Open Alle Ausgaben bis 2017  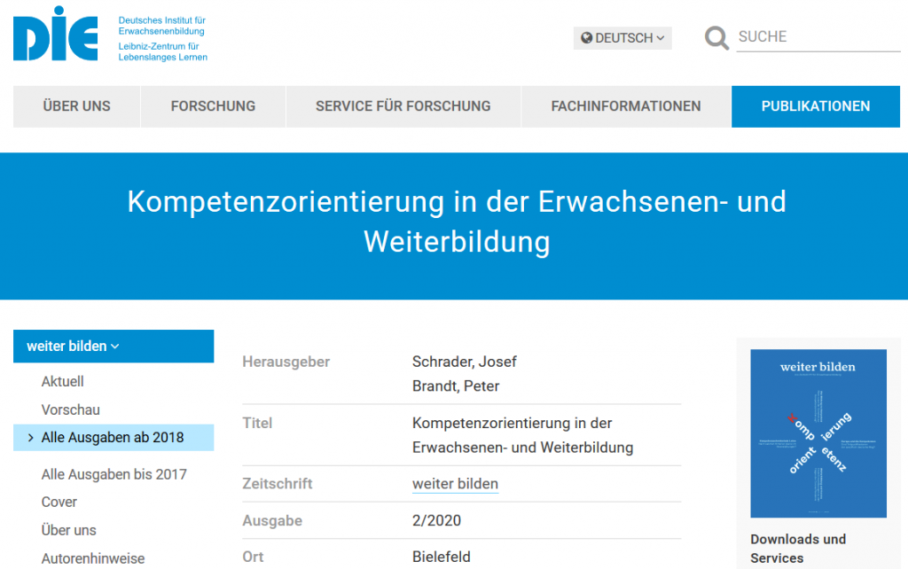click(x=114, y=474)
